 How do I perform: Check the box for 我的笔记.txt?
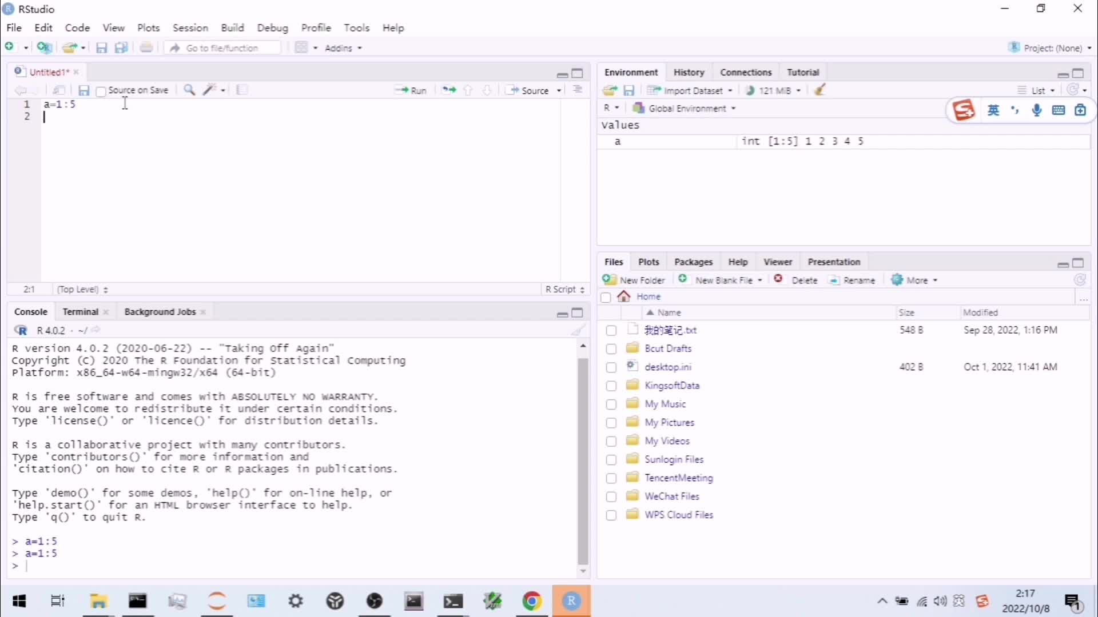[611, 330]
